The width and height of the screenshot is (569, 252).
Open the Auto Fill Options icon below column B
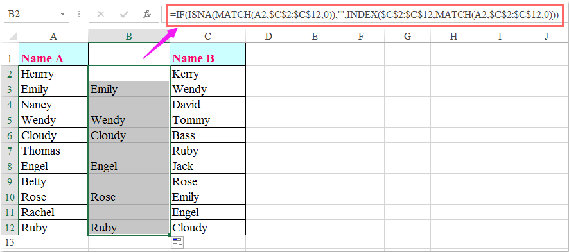(x=177, y=242)
